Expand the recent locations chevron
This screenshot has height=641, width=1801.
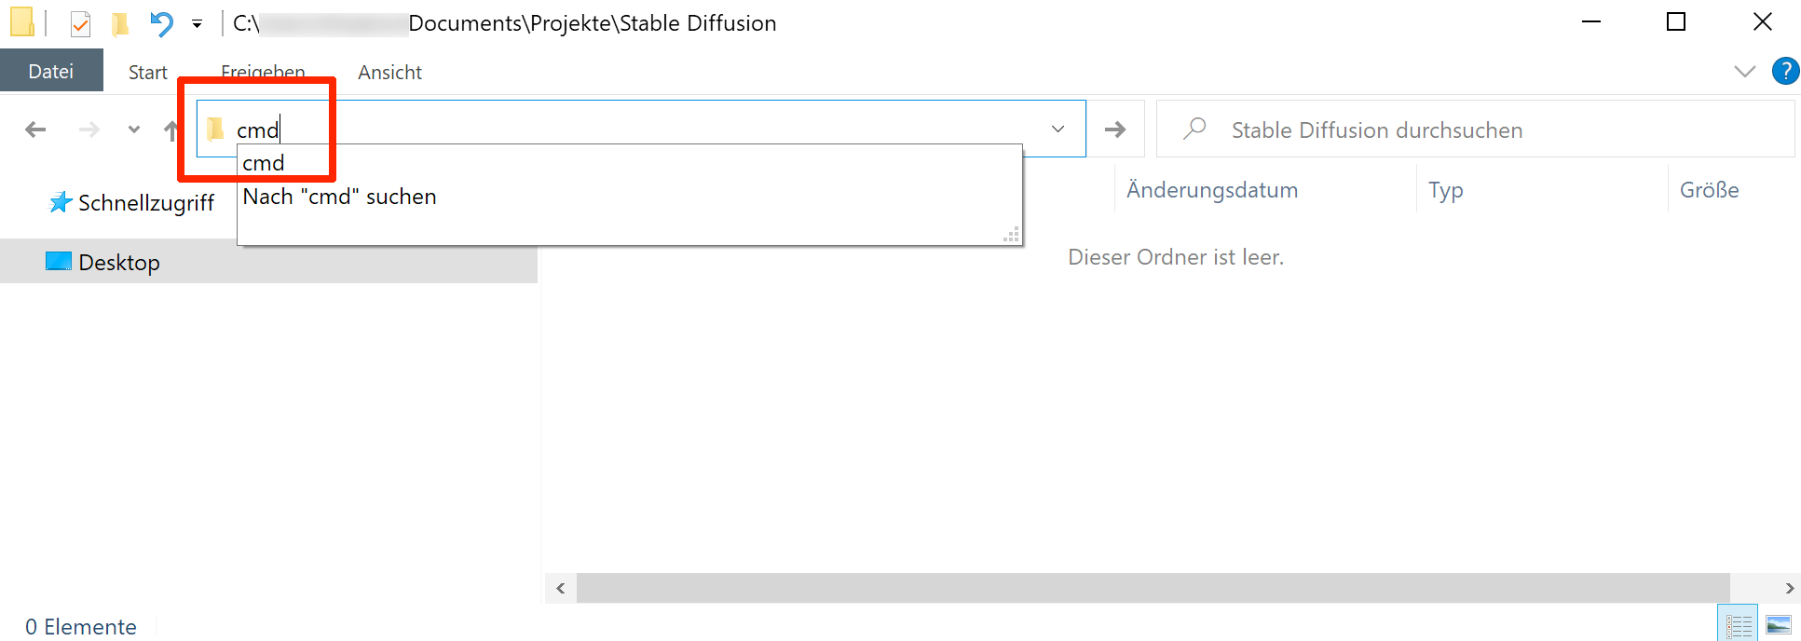click(x=134, y=130)
